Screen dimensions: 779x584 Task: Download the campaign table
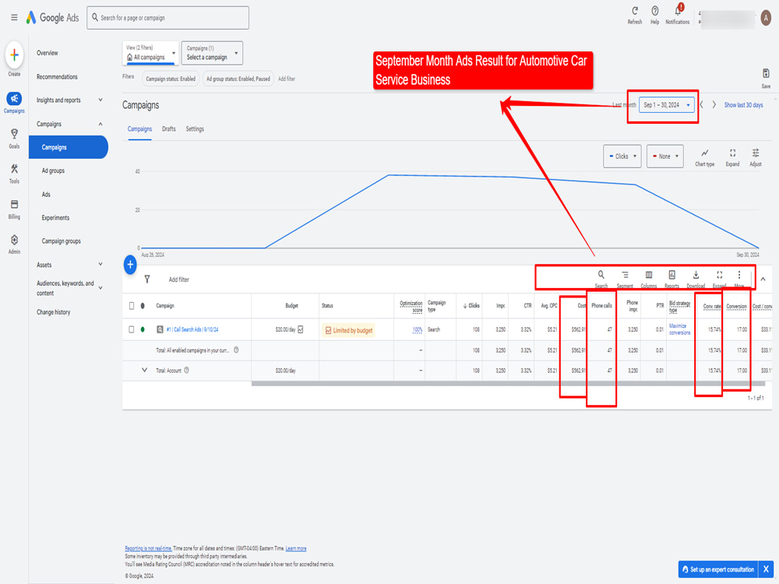tap(696, 279)
